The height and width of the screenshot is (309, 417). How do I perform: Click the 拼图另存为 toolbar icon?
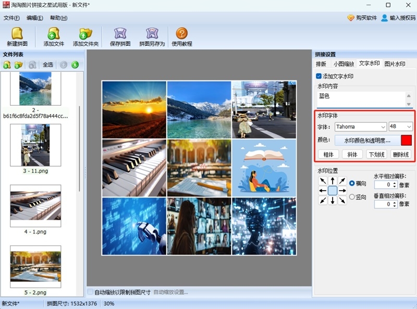152,36
